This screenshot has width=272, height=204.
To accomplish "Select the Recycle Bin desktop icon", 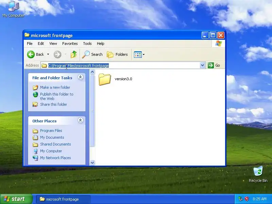I will coord(258,174).
